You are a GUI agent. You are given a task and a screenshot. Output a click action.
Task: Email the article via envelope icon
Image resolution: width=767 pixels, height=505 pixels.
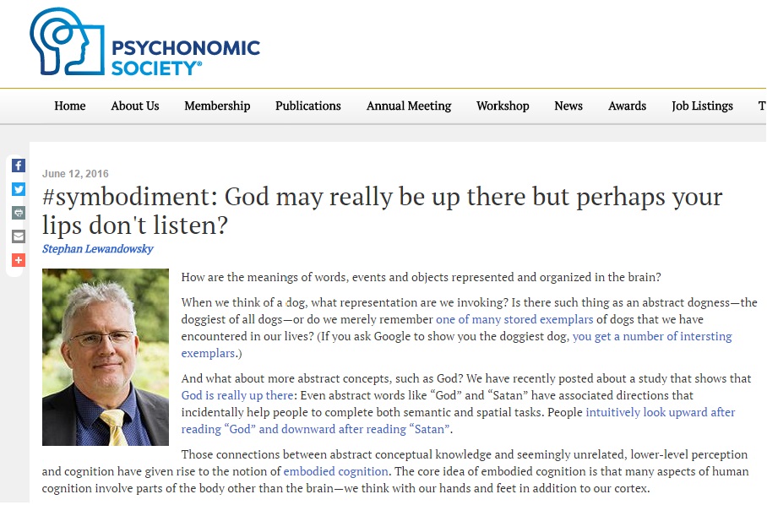[x=19, y=236]
